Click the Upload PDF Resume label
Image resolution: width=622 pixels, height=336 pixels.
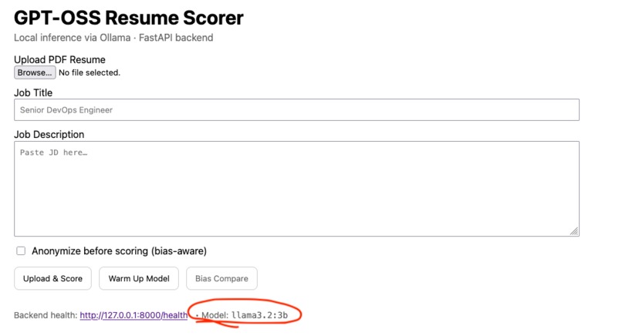pos(59,59)
